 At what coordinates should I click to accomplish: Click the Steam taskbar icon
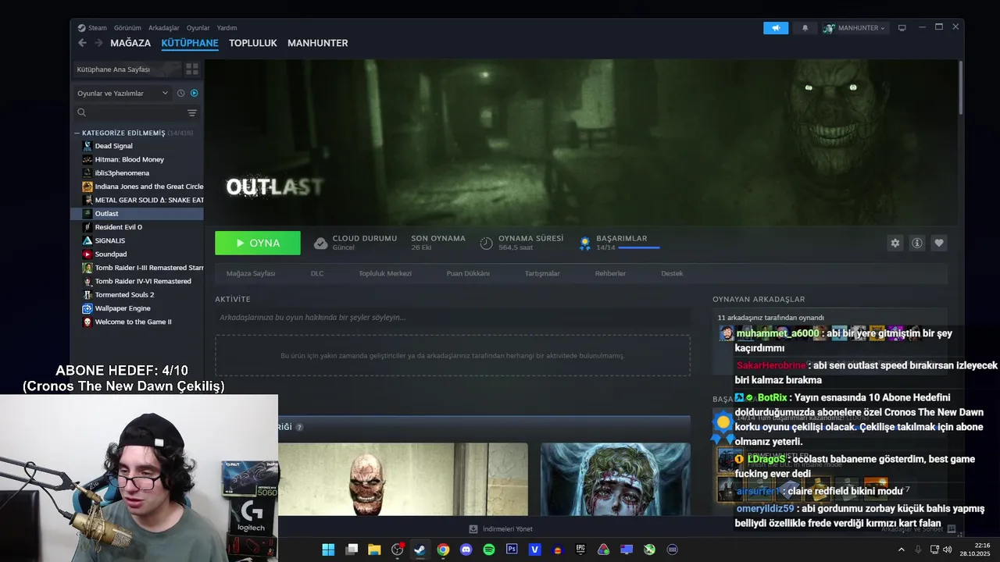coord(420,550)
